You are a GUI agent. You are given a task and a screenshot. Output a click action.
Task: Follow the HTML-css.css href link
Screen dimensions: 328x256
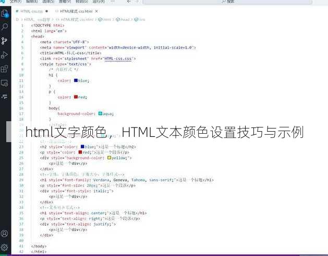pyautogui.click(x=118, y=59)
